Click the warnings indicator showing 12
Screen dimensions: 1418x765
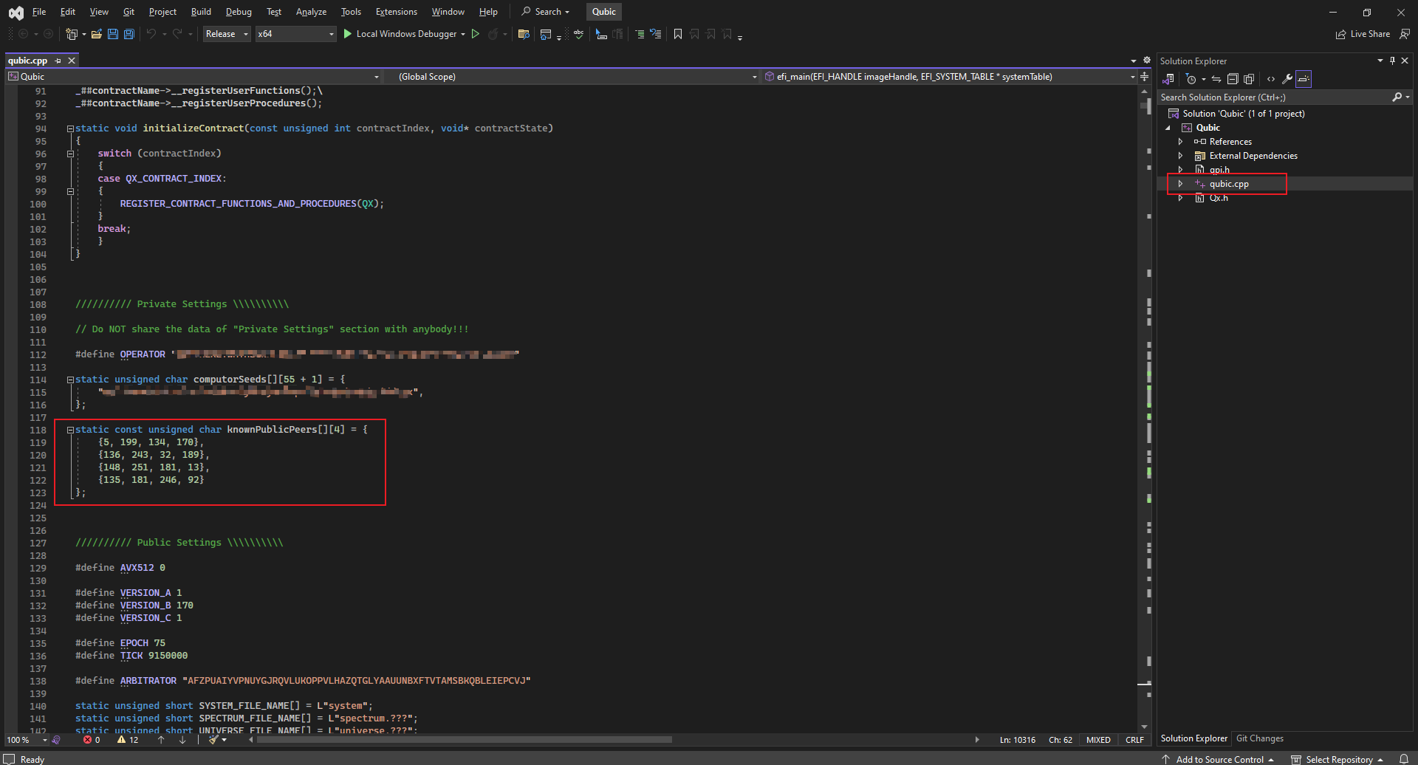[128, 740]
